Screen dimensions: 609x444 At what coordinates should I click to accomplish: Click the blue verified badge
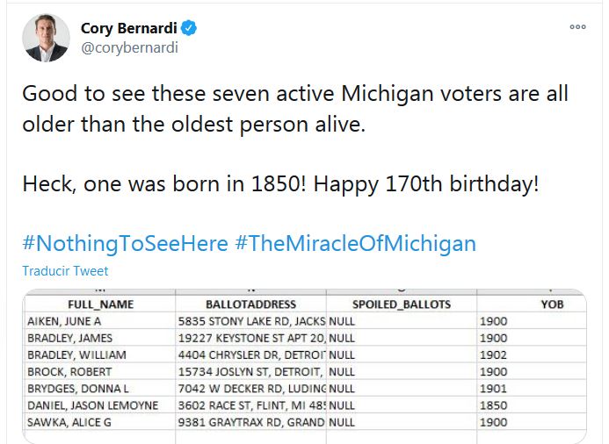(189, 29)
